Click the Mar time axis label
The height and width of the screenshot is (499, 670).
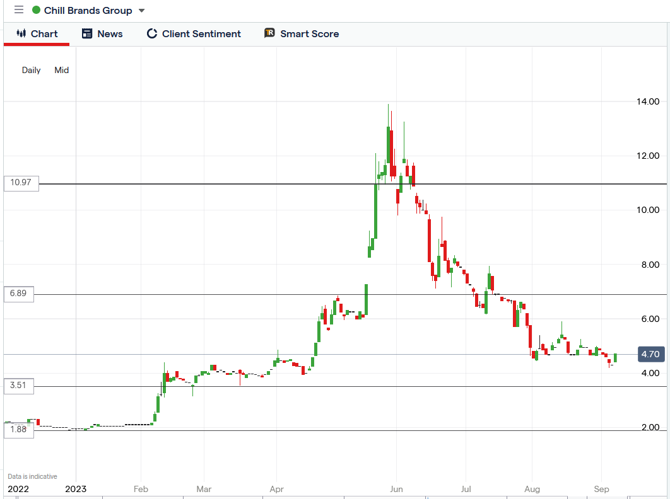[204, 489]
